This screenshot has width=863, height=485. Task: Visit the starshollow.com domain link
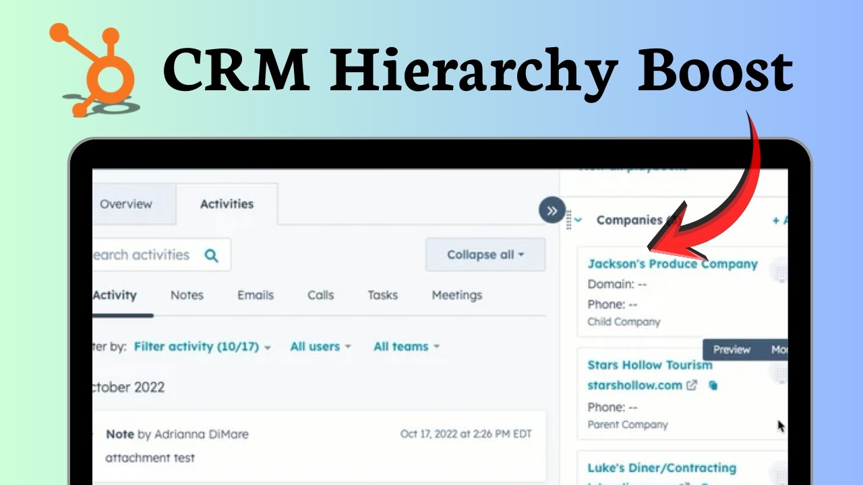635,385
